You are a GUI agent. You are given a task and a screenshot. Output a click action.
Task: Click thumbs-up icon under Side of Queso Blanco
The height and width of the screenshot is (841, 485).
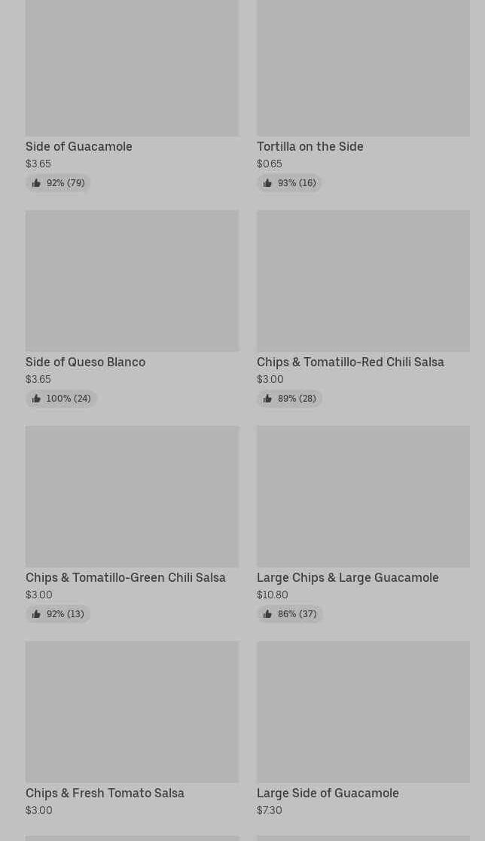(x=36, y=399)
